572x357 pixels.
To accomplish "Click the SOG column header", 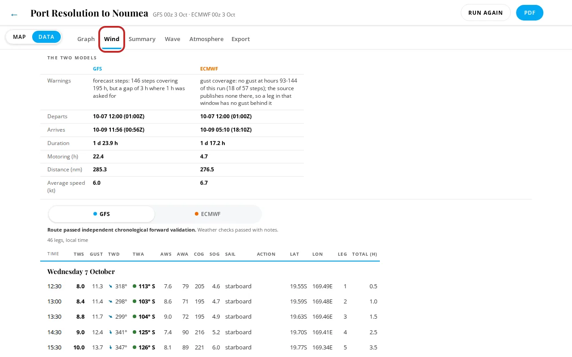I will (214, 254).
